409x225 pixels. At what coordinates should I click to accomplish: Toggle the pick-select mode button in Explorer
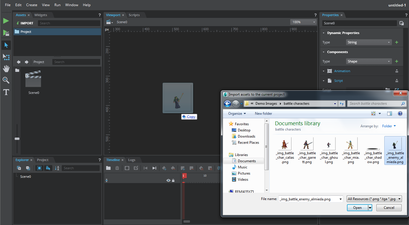click(x=48, y=168)
